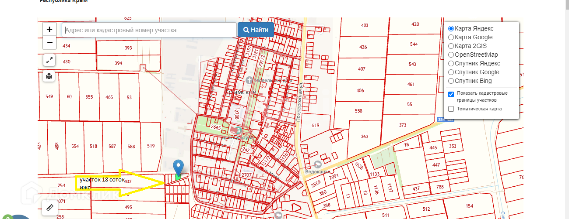Click parcel number 434
The height and width of the screenshot is (219, 569).
point(67,45)
